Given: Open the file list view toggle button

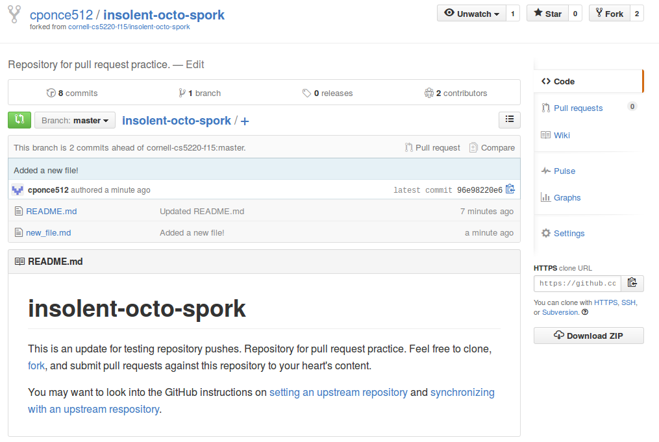Looking at the screenshot, I should pos(510,119).
